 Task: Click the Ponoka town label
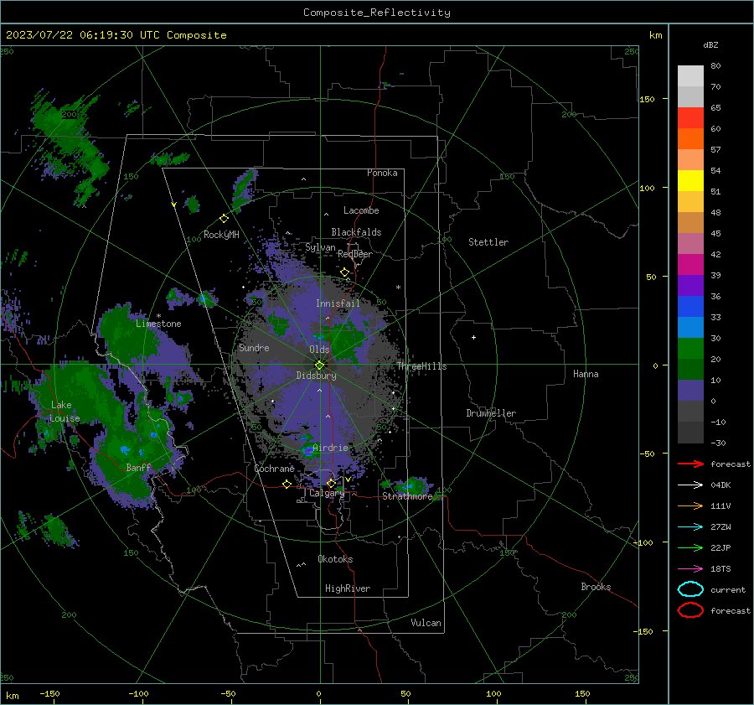[382, 173]
